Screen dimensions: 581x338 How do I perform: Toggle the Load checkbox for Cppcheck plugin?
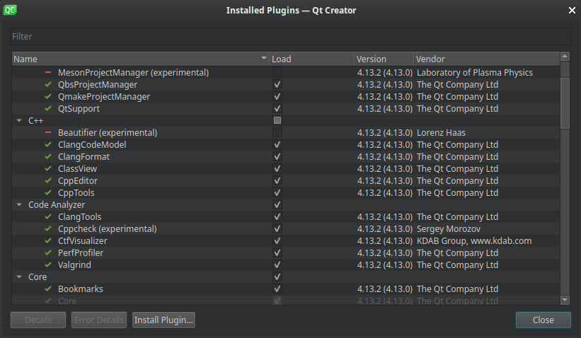[x=277, y=229]
